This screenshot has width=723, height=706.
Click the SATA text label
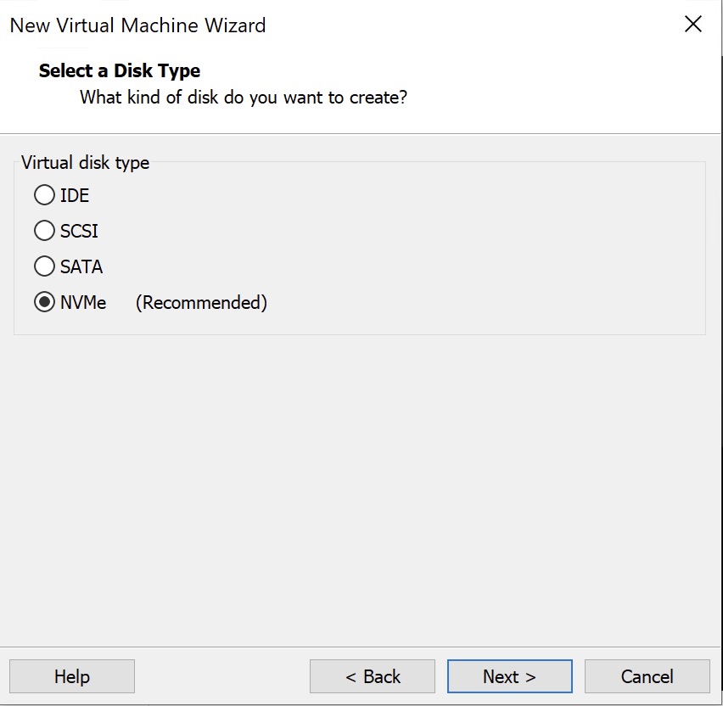point(81,266)
